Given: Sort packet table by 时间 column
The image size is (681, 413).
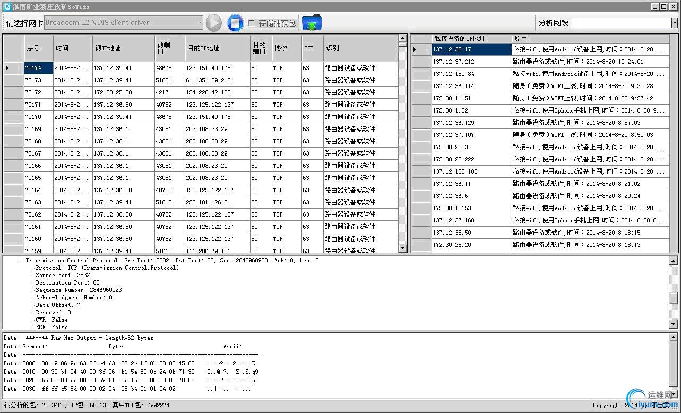Looking at the screenshot, I should click(x=73, y=48).
